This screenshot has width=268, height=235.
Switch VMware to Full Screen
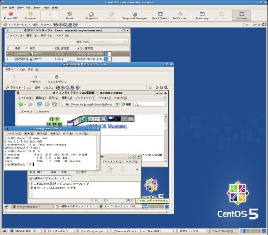click(x=180, y=15)
